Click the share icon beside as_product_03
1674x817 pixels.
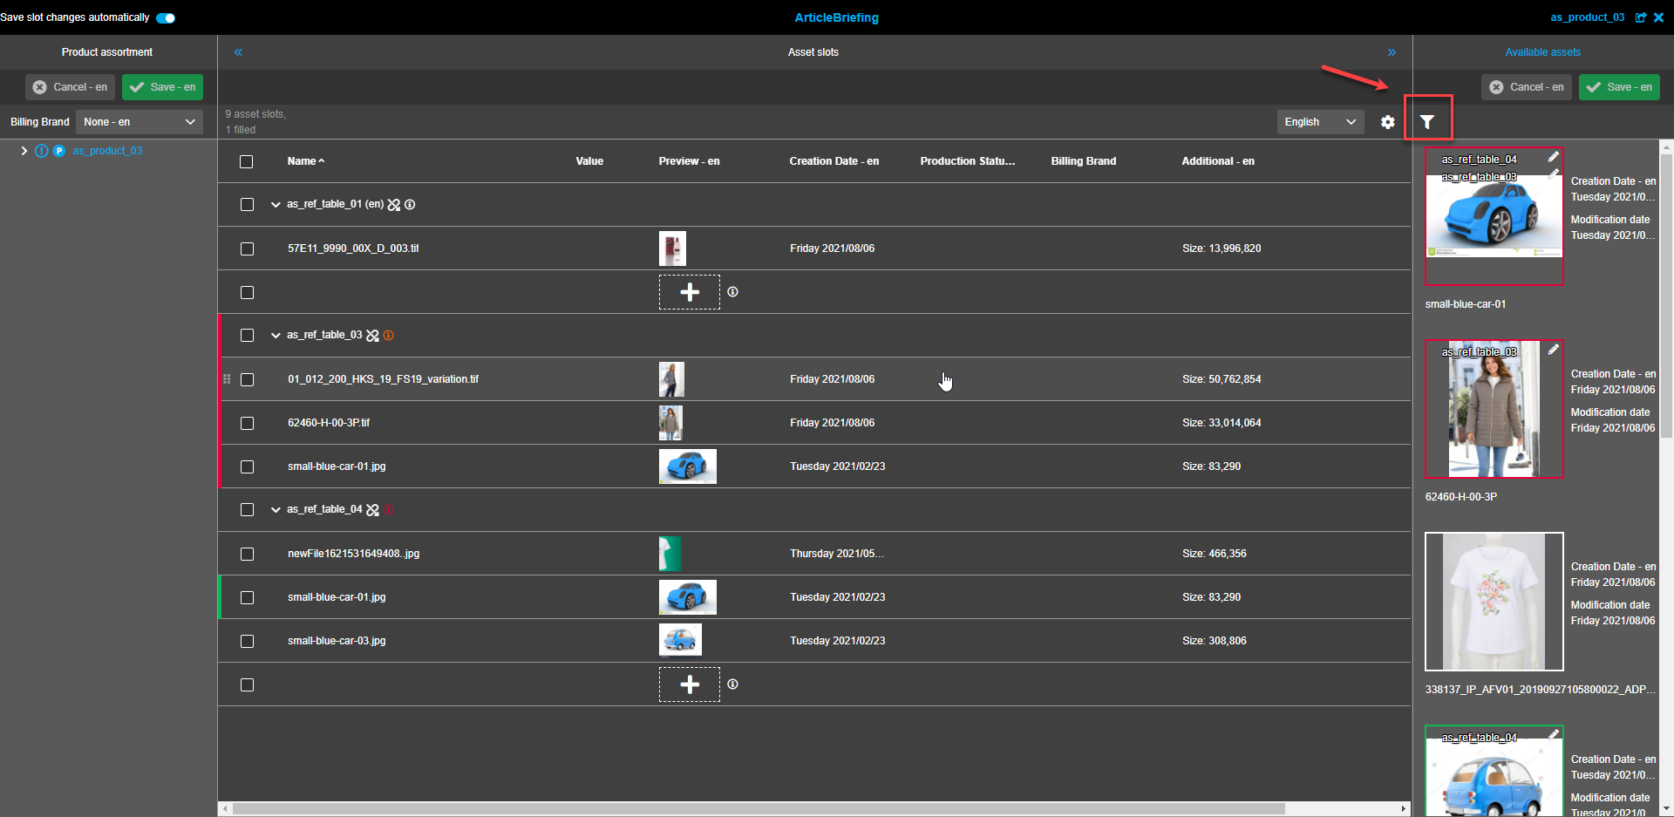[1642, 17]
